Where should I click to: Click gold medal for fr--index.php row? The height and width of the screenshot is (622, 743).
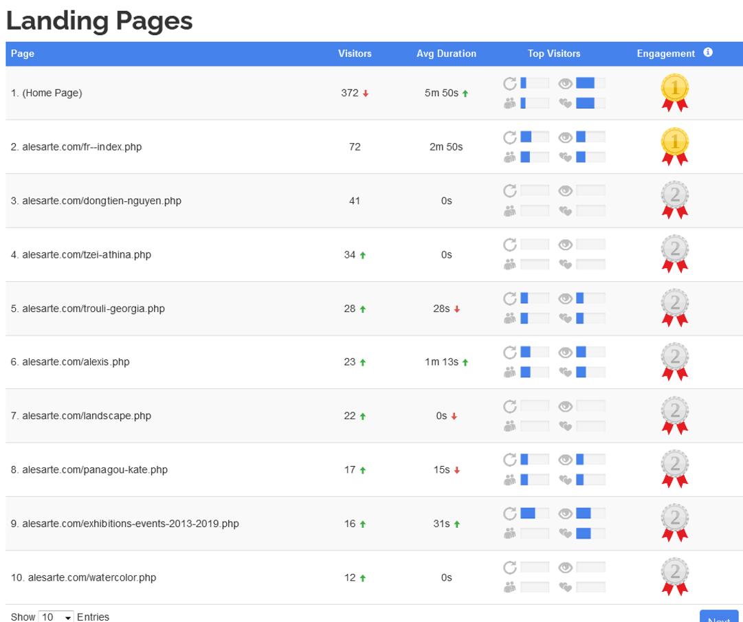(x=675, y=146)
